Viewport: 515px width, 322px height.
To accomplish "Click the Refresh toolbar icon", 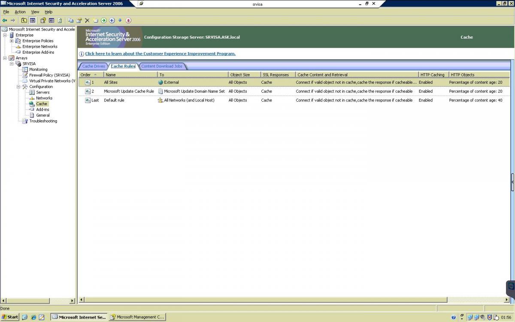I will (x=60, y=20).
